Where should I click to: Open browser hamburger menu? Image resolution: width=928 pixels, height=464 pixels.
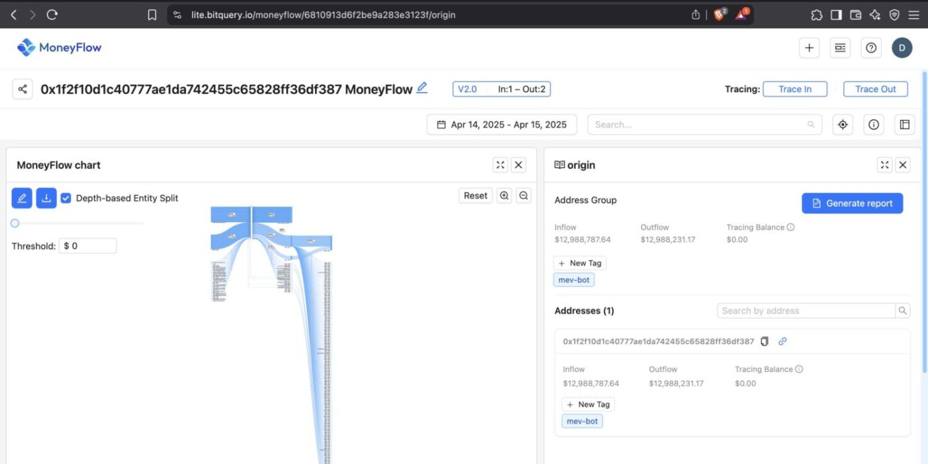click(x=913, y=15)
